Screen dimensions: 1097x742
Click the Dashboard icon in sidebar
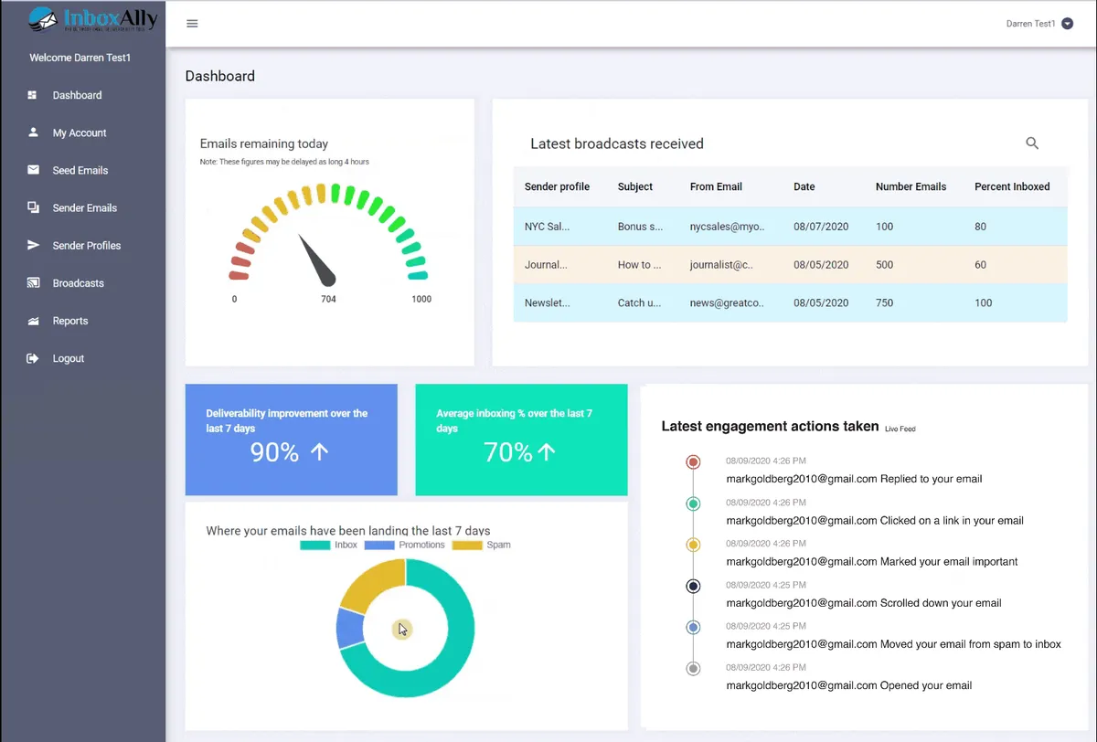(33, 95)
